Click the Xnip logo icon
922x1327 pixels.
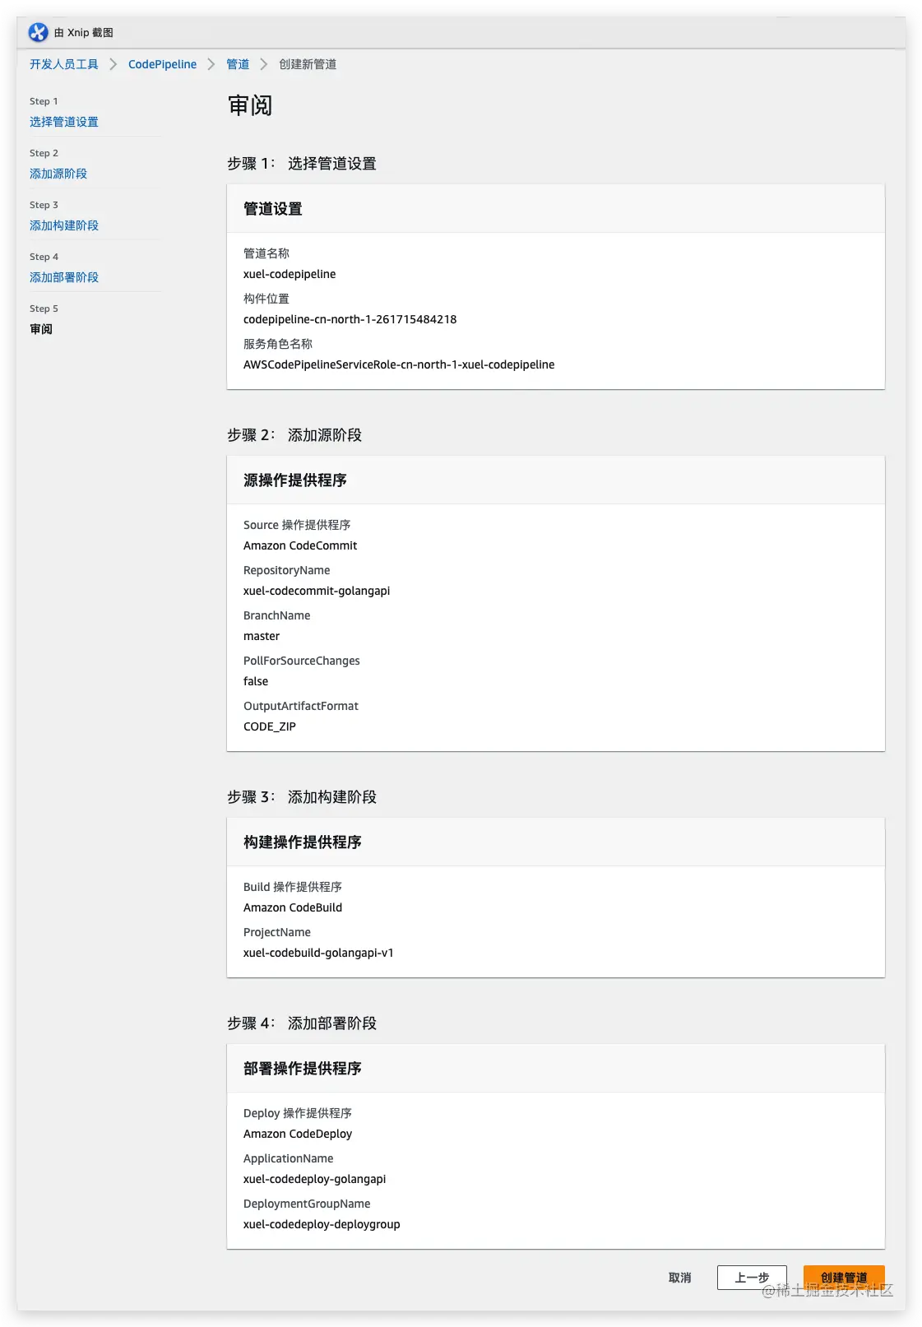point(38,32)
